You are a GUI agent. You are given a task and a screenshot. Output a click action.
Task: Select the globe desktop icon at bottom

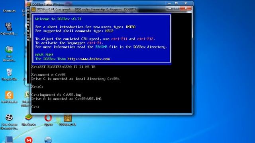[x=48, y=140]
